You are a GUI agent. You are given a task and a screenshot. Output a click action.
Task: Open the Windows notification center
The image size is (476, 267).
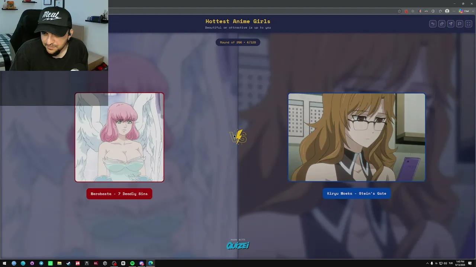tap(470, 263)
